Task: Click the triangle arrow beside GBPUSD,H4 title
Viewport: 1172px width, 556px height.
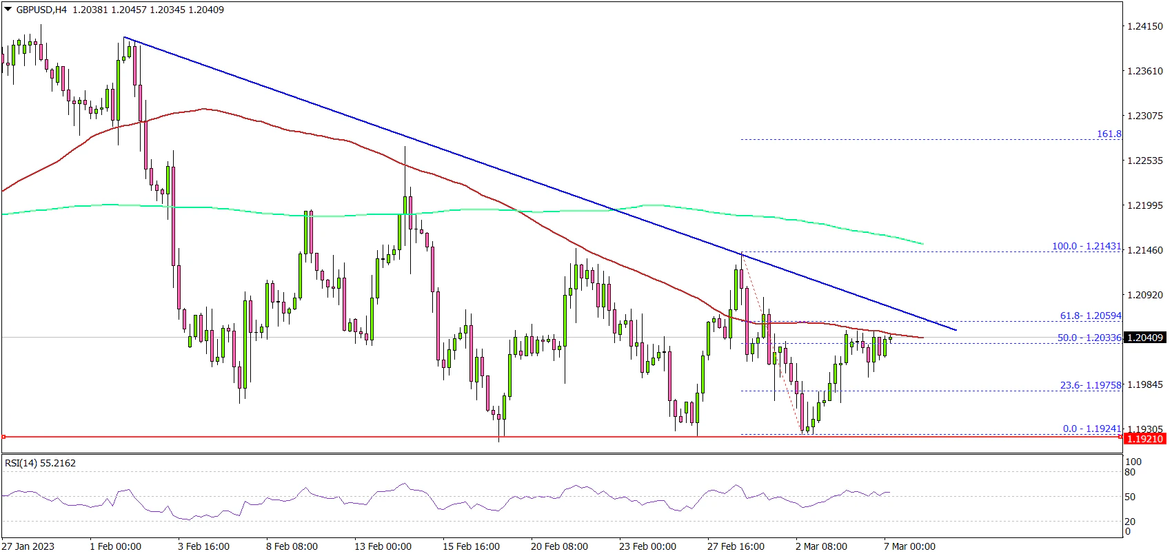Action: 8,10
